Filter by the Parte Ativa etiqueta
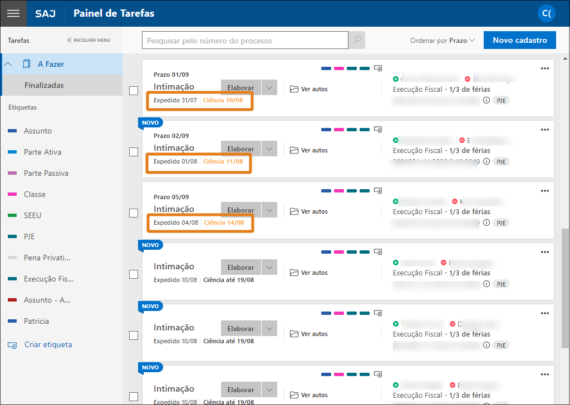 click(x=42, y=152)
